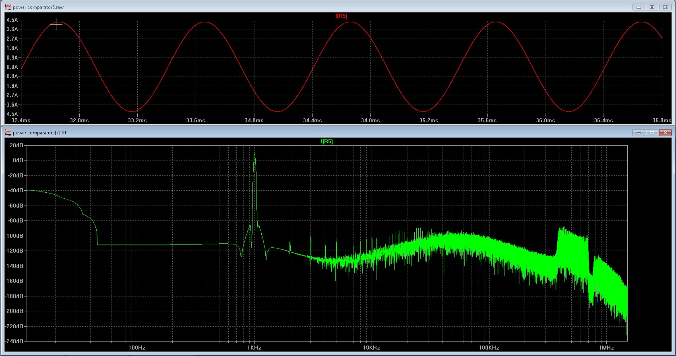Click the -2.7A vertical axis label
Viewport: 676px width, 356px height.
11,95
